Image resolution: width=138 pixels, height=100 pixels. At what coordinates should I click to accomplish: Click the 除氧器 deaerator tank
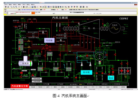pos(25,63)
